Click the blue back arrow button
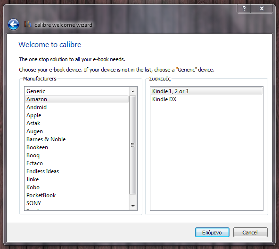This screenshot has height=249, width=279. pos(13,24)
